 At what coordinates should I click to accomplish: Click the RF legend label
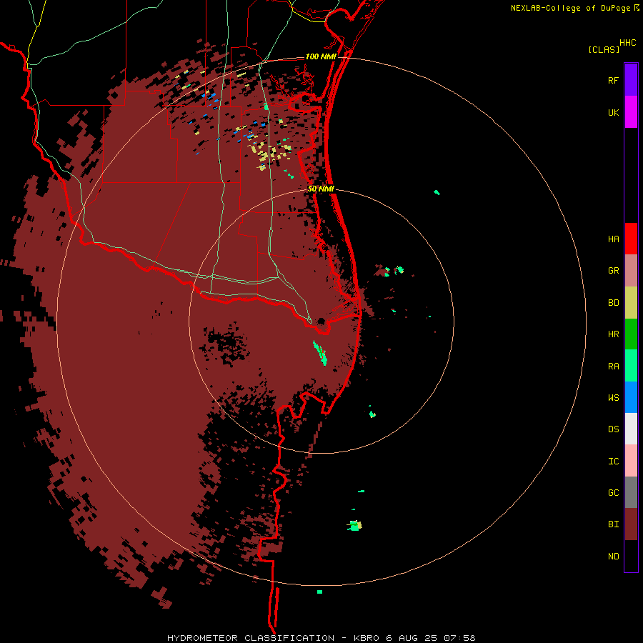coord(613,80)
